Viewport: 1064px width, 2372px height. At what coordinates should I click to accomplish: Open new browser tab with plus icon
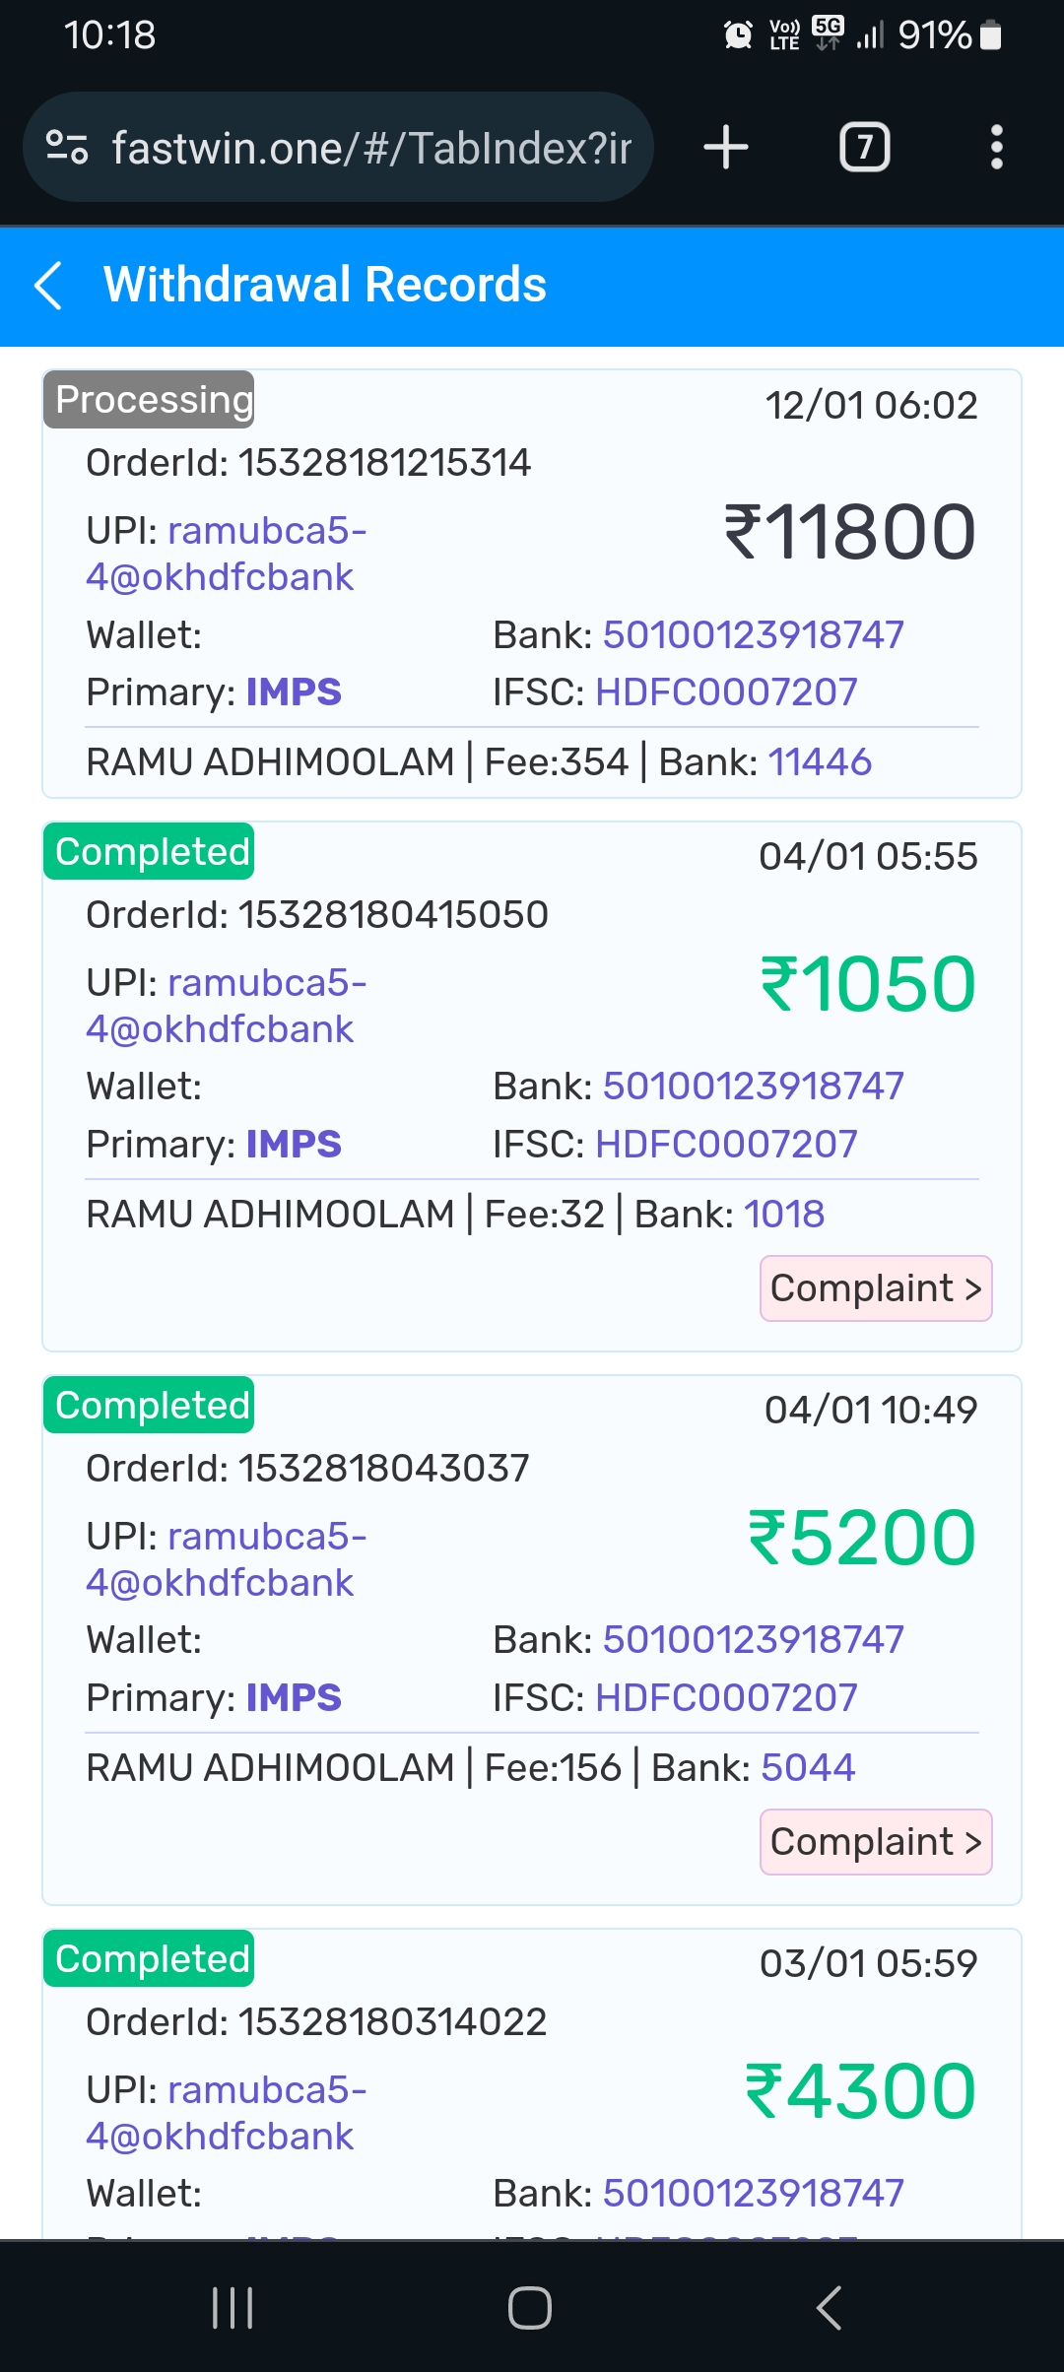coord(726,148)
